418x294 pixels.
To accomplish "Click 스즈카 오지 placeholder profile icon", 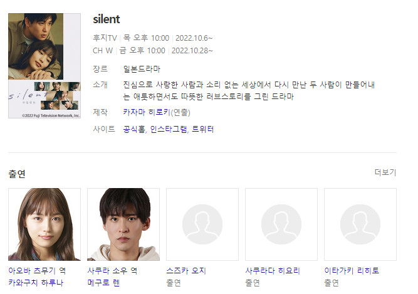I will [x=202, y=224].
